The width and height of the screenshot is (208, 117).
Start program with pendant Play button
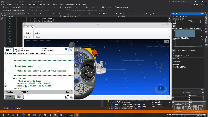point(81,86)
